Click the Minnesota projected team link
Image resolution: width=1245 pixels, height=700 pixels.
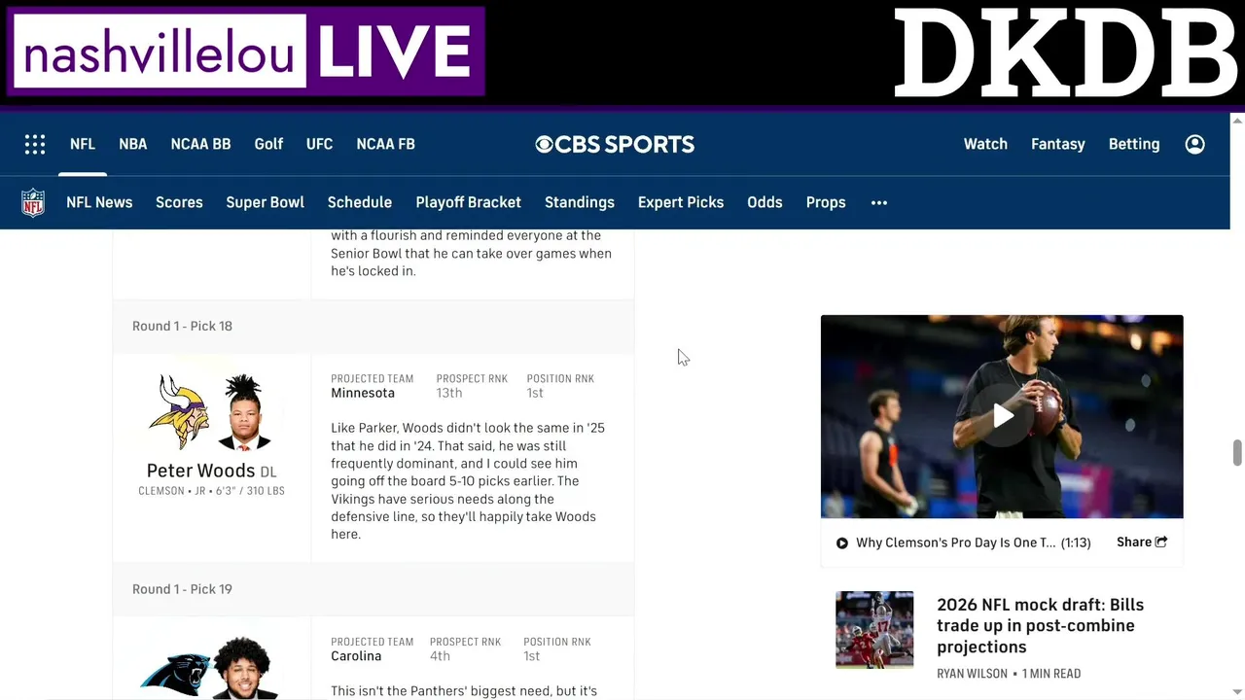coord(363,393)
